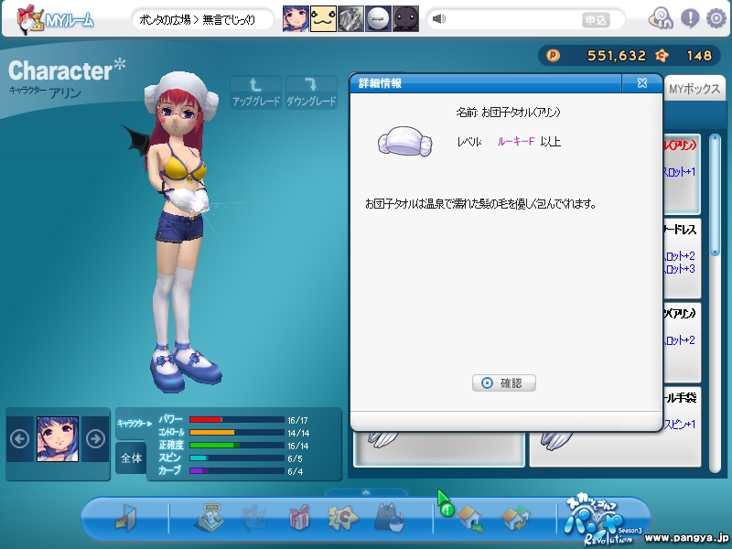Click the MY Room logo icon
The image size is (732, 549).
[x=30, y=19]
